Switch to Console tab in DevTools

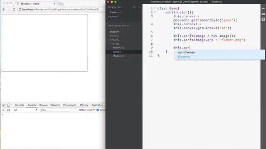coord(32,105)
